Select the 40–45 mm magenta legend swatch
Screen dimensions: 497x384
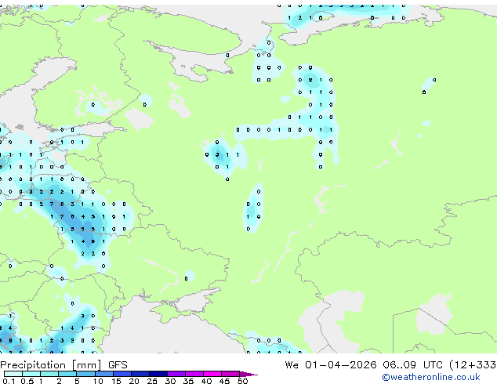click(212, 374)
